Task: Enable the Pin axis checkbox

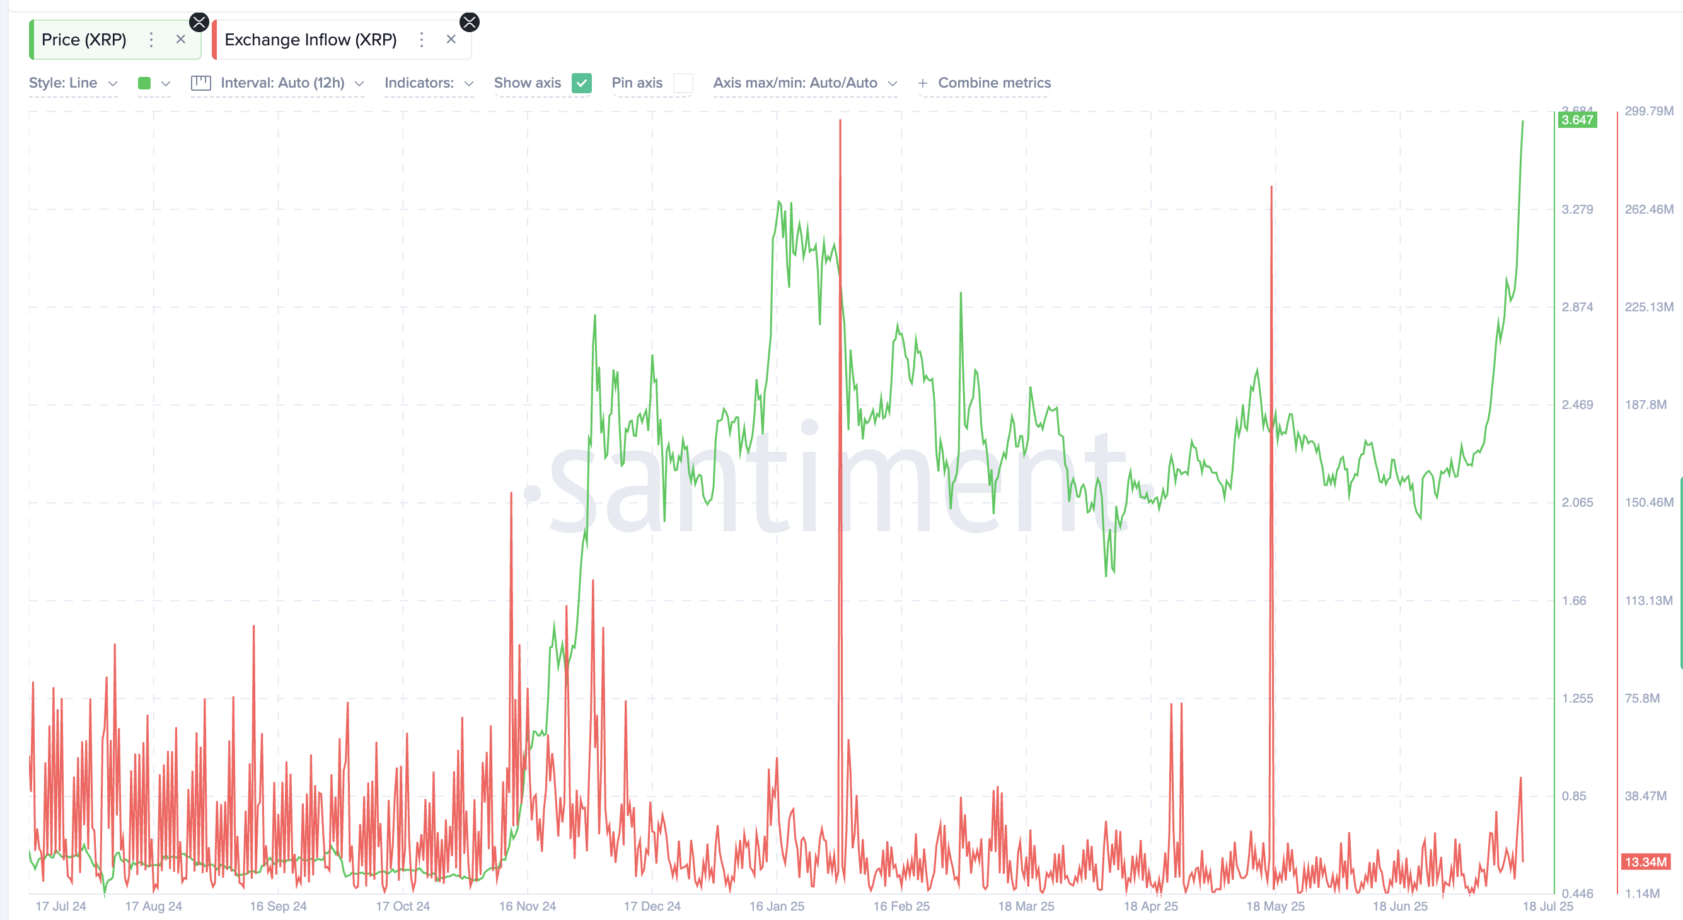Action: pyautogui.click(x=683, y=83)
